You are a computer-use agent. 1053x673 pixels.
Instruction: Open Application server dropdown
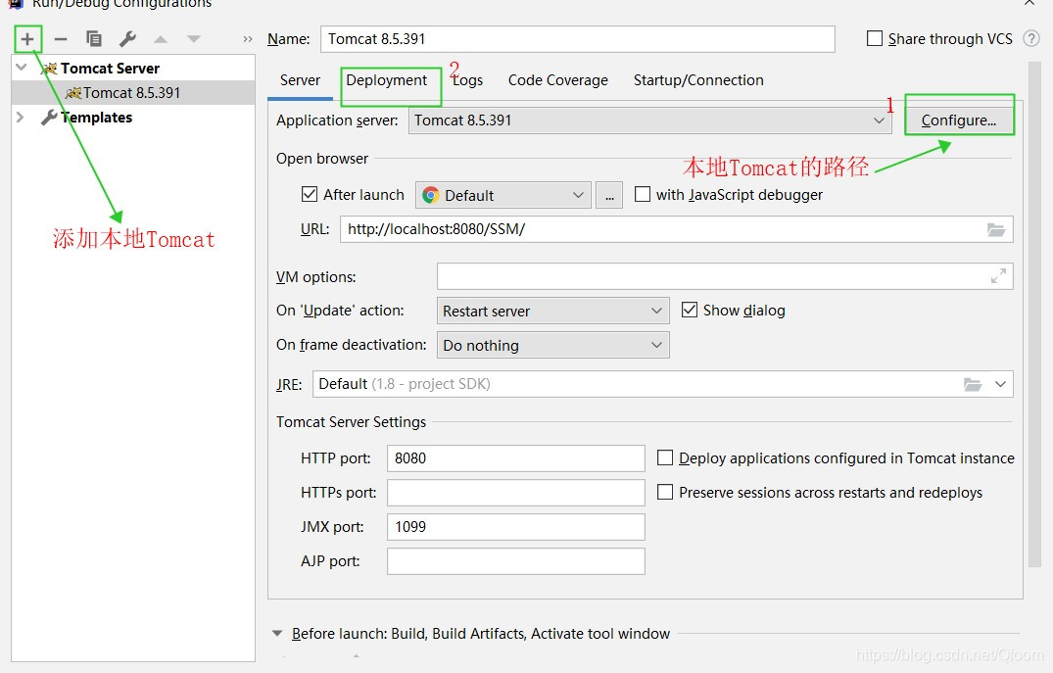(650, 120)
